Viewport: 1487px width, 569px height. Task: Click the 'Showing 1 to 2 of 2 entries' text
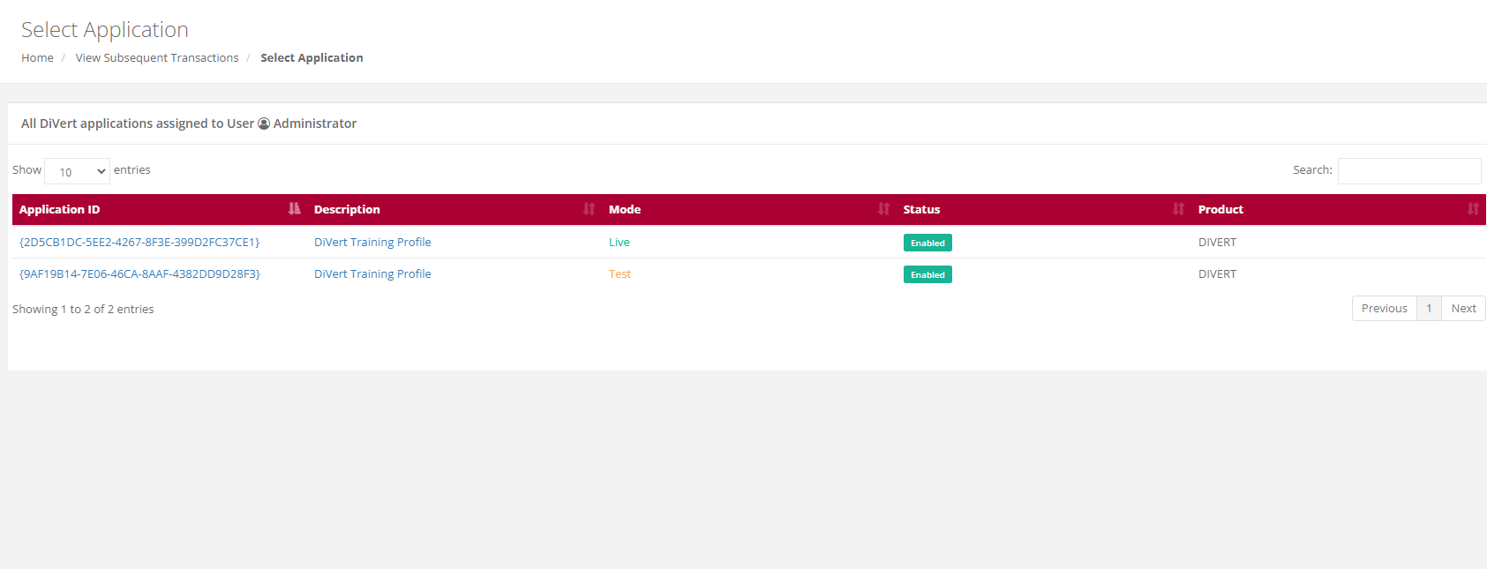pos(83,310)
